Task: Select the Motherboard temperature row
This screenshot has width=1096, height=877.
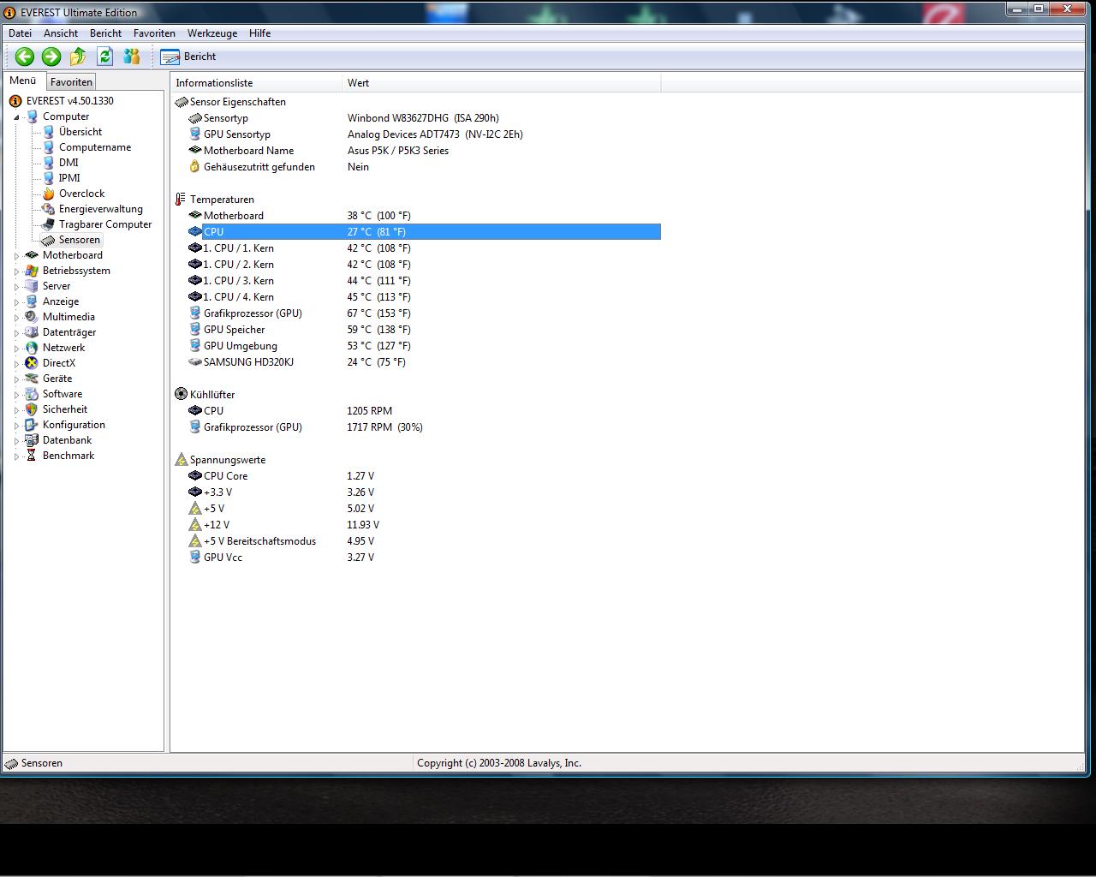Action: point(424,216)
